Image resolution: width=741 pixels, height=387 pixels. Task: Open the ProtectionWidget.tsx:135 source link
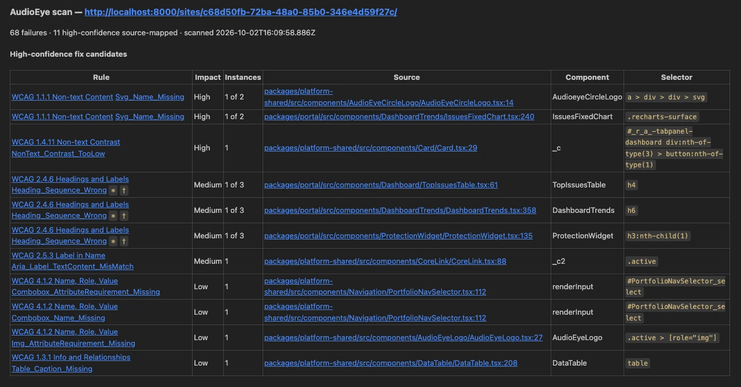(399, 235)
